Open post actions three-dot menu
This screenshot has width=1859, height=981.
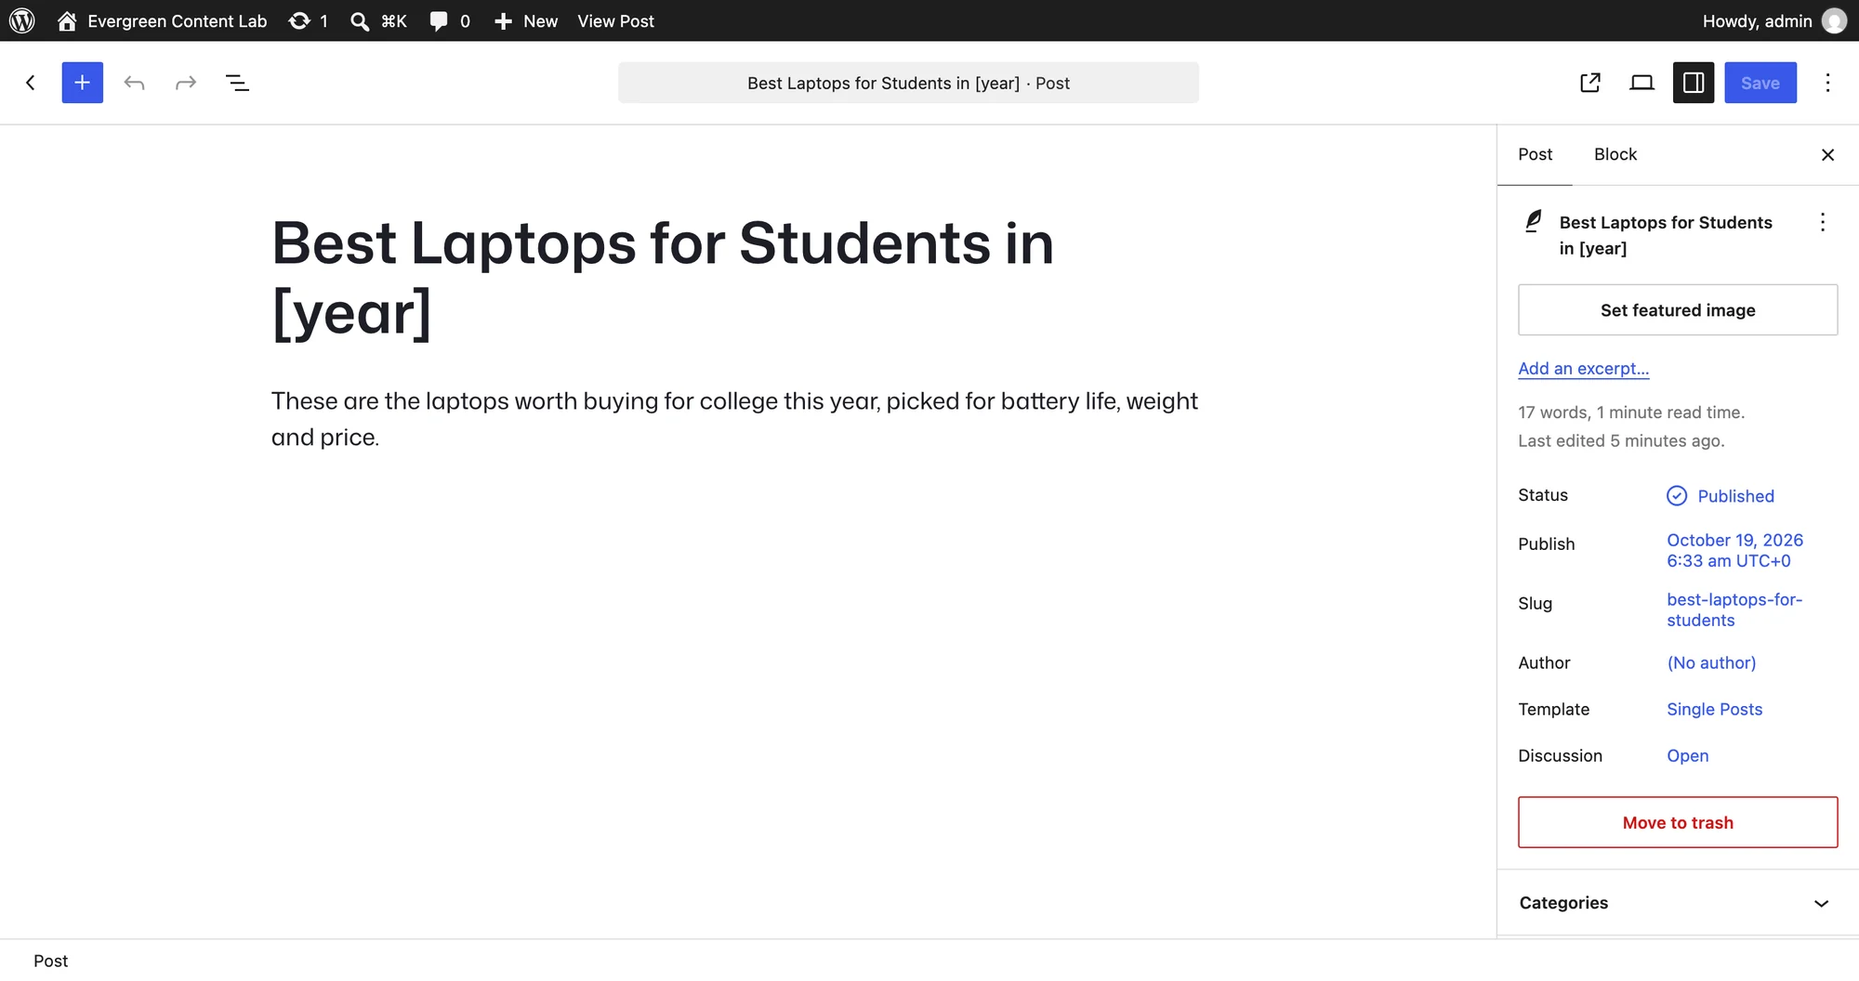click(1823, 222)
